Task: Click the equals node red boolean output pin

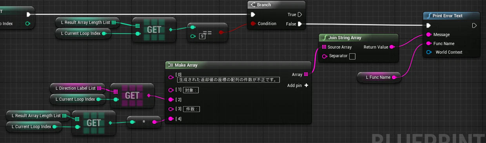Action: [221, 32]
